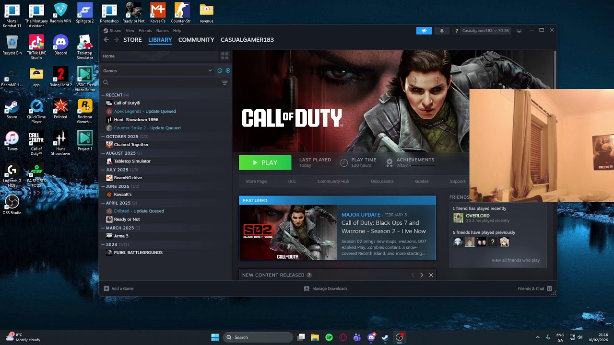Screen dimensions: 614x345
Task: Open the library advanced filter options icon
Action: [x=224, y=83]
